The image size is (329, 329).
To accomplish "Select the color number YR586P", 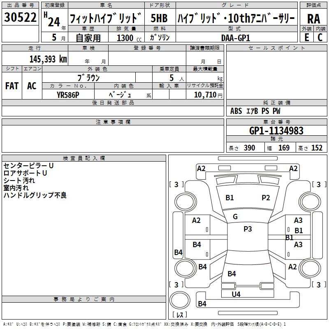I will click(68, 95).
